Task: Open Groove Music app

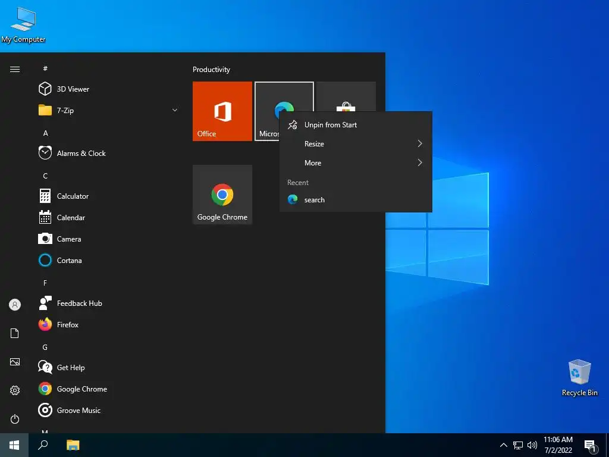Action: [x=109, y=411]
